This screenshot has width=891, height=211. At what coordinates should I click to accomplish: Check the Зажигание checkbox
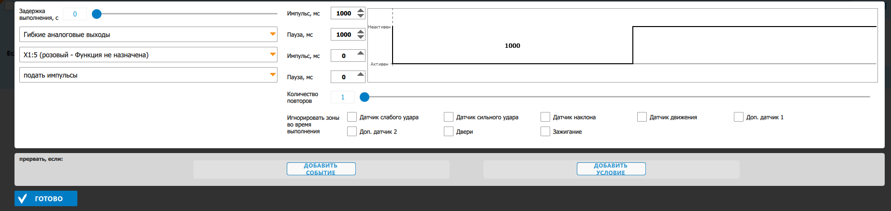pos(545,132)
